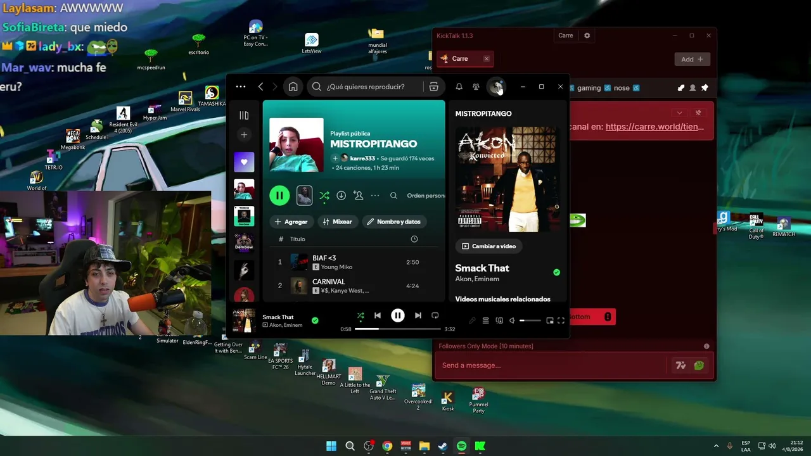Adjust the Spotify volume slider

tap(530, 320)
